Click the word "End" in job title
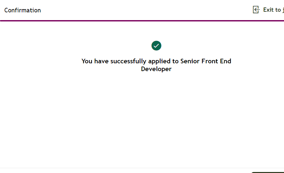This screenshot has height=173, width=284. pyautogui.click(x=226, y=61)
